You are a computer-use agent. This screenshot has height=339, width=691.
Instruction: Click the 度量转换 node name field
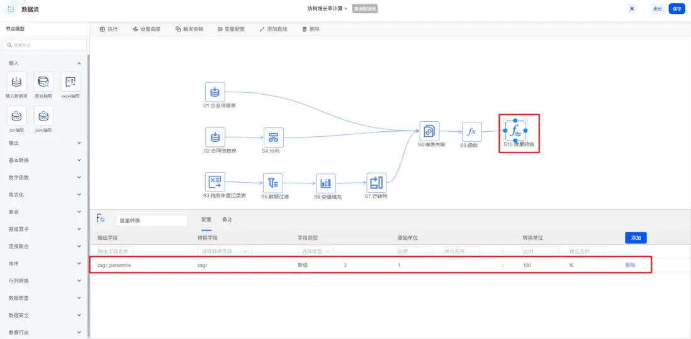coord(152,221)
